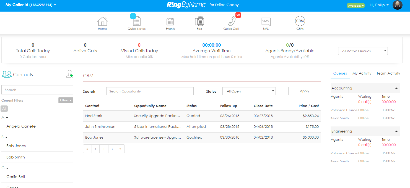Screen dimensions: 410x188
Task: Select contact Angela Canete
Action: 21,126
